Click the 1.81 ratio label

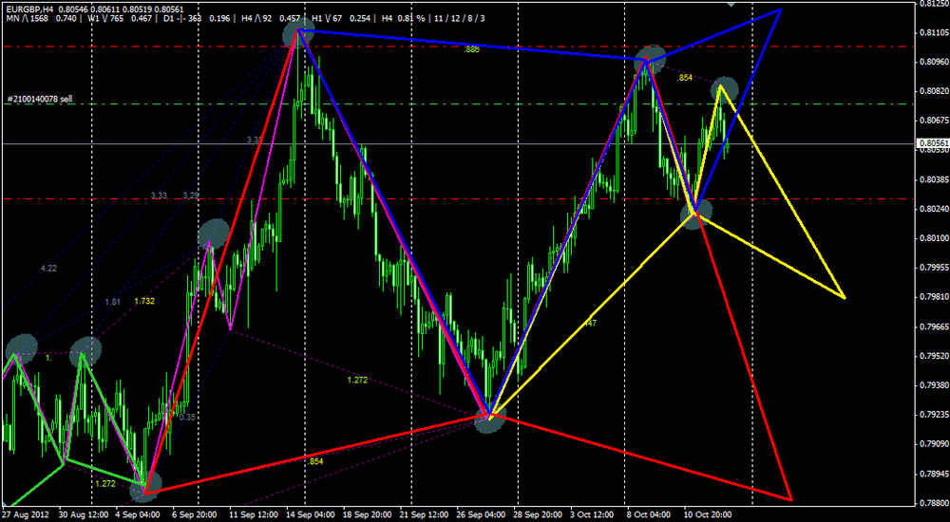click(x=112, y=302)
